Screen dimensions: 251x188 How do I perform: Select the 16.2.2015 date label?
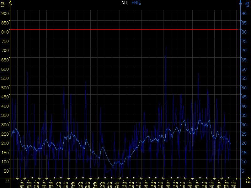tap(167, 184)
